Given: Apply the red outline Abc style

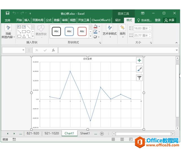Looking at the screenshot, I should click(82, 31).
